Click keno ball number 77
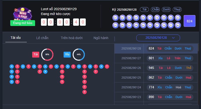The height and width of the screenshot is (109, 201). point(171,25)
